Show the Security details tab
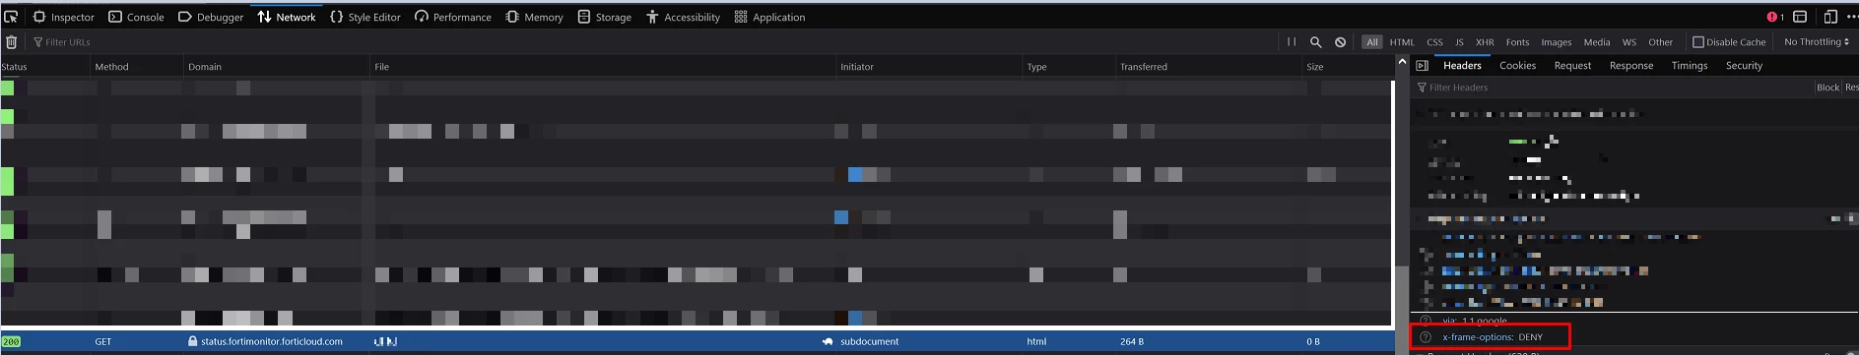1859x355 pixels. [x=1744, y=66]
